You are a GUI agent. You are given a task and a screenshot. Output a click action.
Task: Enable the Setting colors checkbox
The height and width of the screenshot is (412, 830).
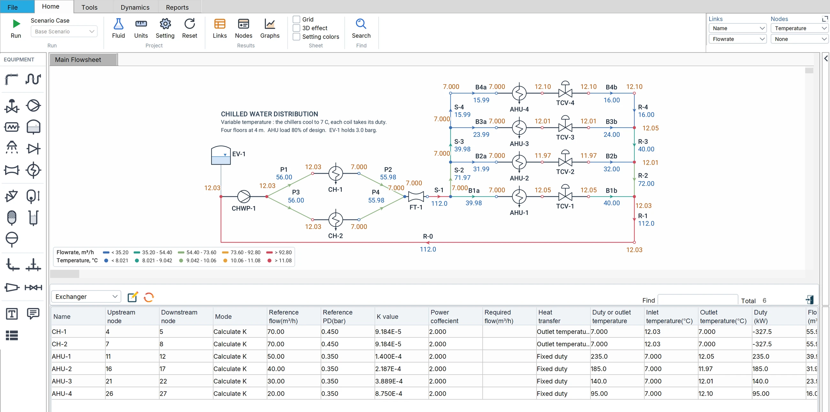click(x=297, y=37)
